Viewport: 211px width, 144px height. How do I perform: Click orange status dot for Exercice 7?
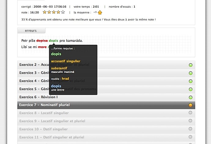point(191,105)
